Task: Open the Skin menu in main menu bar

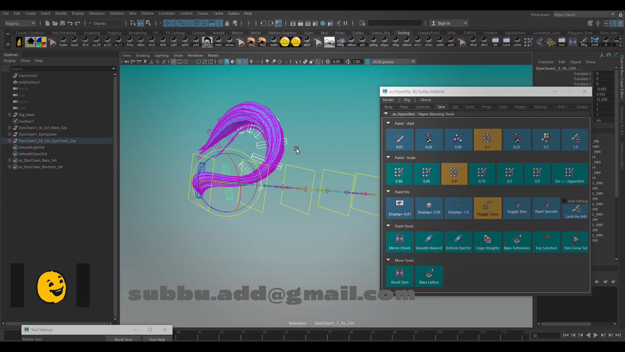Action: pos(133,13)
